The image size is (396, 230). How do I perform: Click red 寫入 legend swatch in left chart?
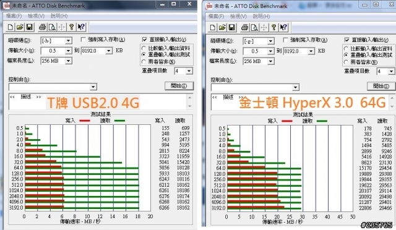84,121
